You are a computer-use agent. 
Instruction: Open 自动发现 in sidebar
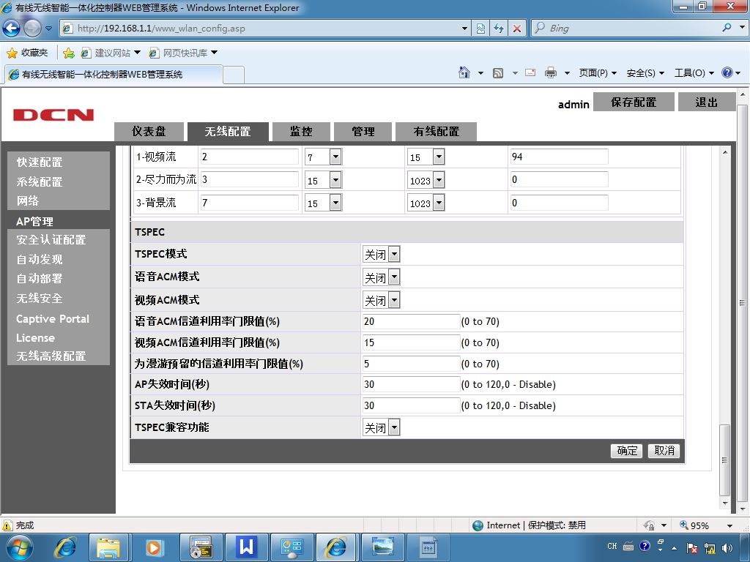40,259
